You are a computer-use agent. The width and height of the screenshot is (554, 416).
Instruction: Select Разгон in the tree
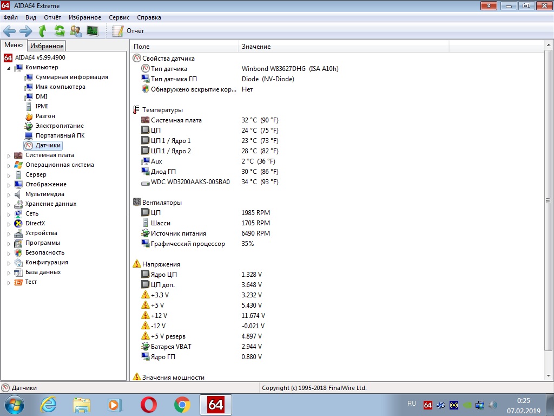pos(45,116)
